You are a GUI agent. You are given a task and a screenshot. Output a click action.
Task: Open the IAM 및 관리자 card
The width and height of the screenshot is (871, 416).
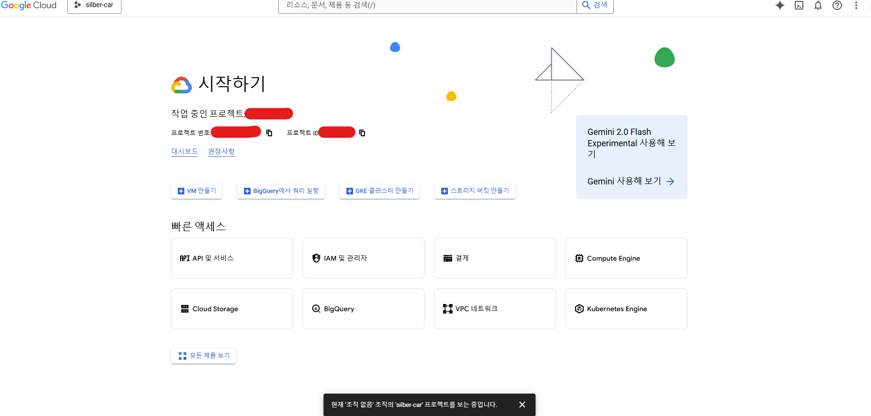364,258
